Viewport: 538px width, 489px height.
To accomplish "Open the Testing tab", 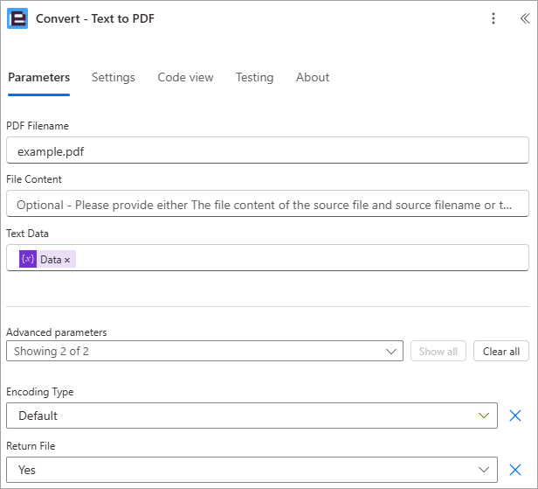I will click(255, 77).
